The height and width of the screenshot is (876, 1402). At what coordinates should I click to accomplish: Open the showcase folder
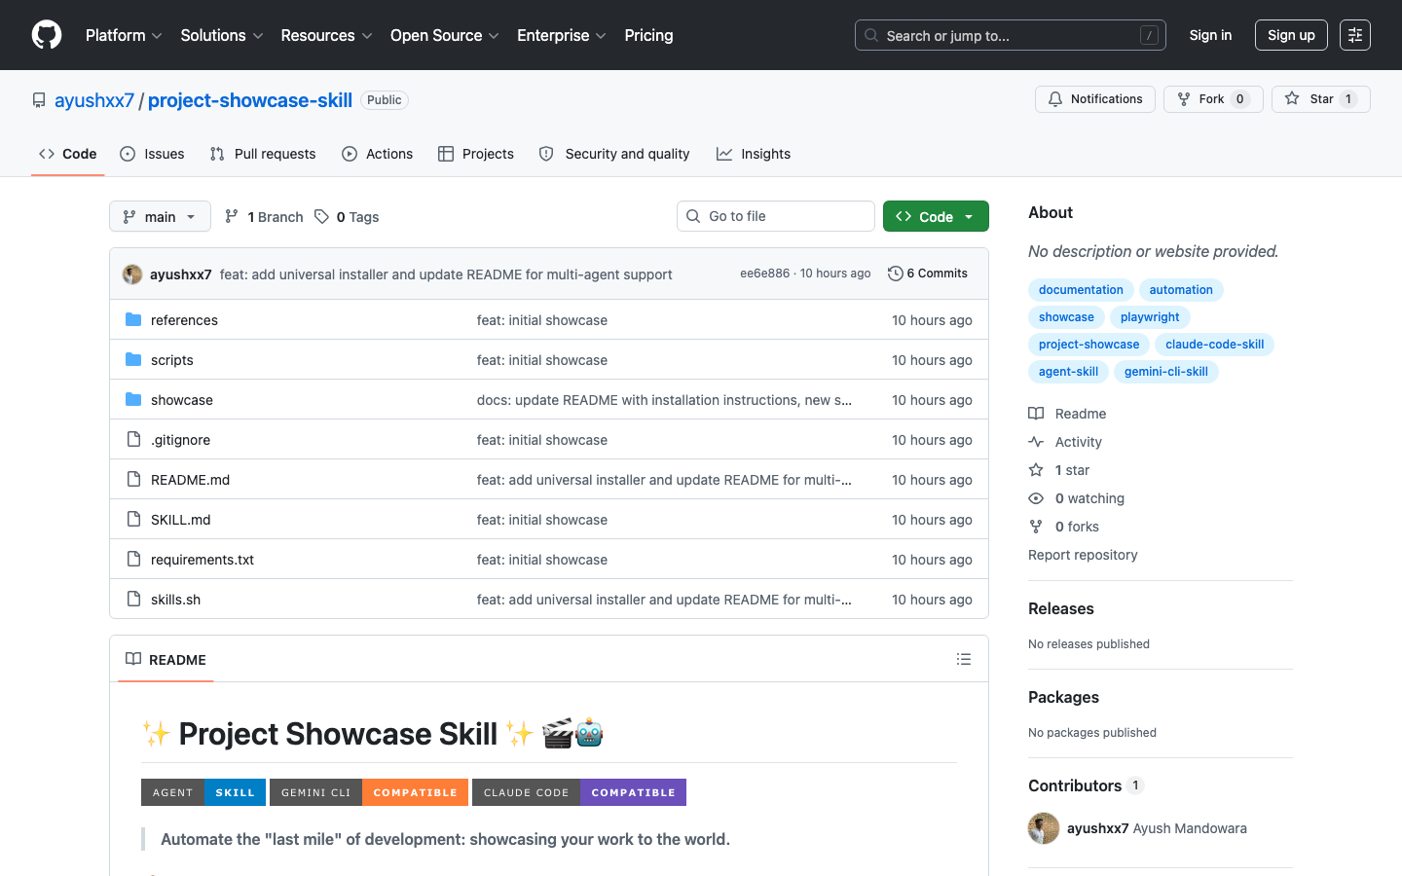click(182, 400)
